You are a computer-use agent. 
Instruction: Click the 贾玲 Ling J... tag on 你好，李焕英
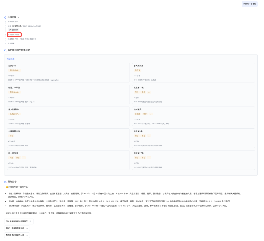click(14, 92)
